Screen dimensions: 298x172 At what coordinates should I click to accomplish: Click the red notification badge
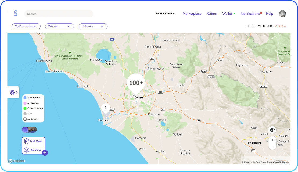click(261, 13)
